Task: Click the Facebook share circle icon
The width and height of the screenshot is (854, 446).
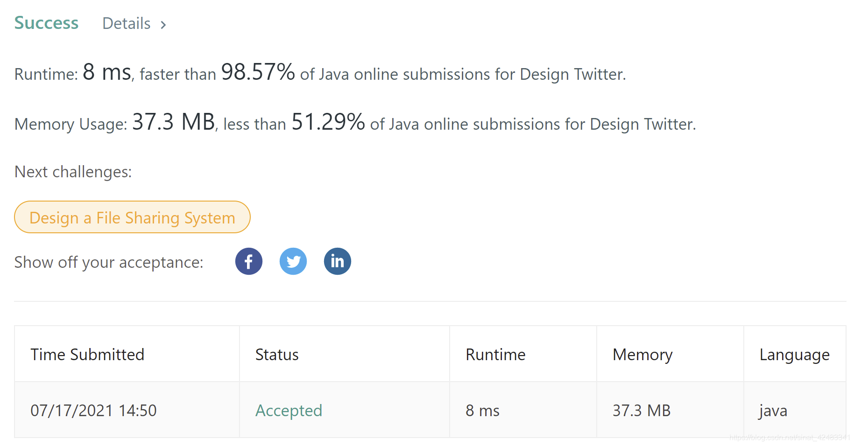Action: [x=248, y=261]
